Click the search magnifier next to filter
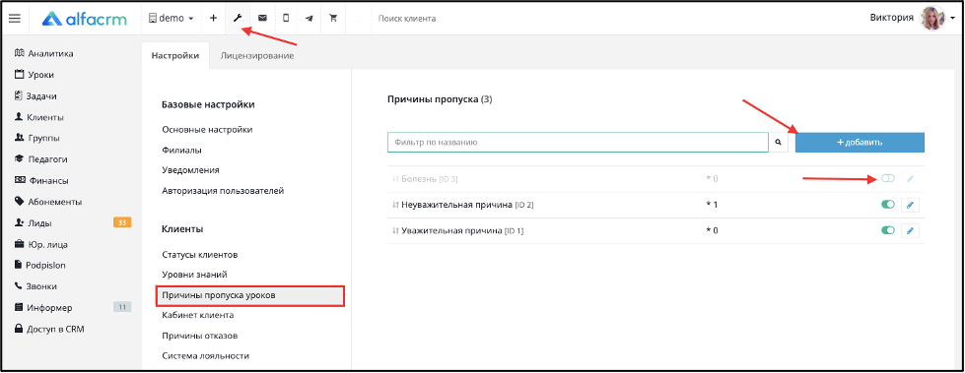The height and width of the screenshot is (373, 965). click(779, 143)
